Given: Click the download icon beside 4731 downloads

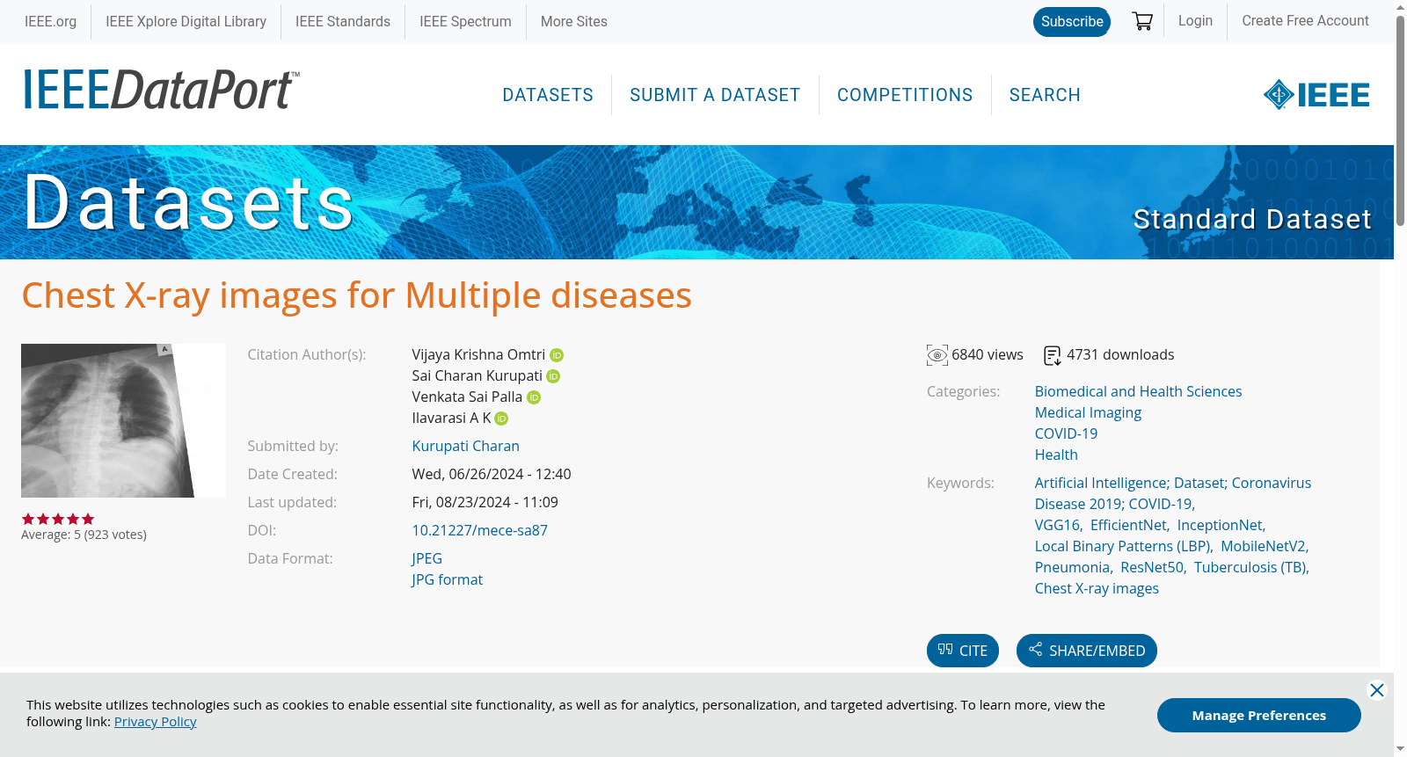Looking at the screenshot, I should [x=1053, y=355].
